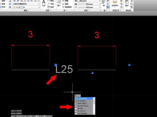Toggle layer 0 lock icon
Viewport: 157px width, 117px height.
click(x=19, y=7)
